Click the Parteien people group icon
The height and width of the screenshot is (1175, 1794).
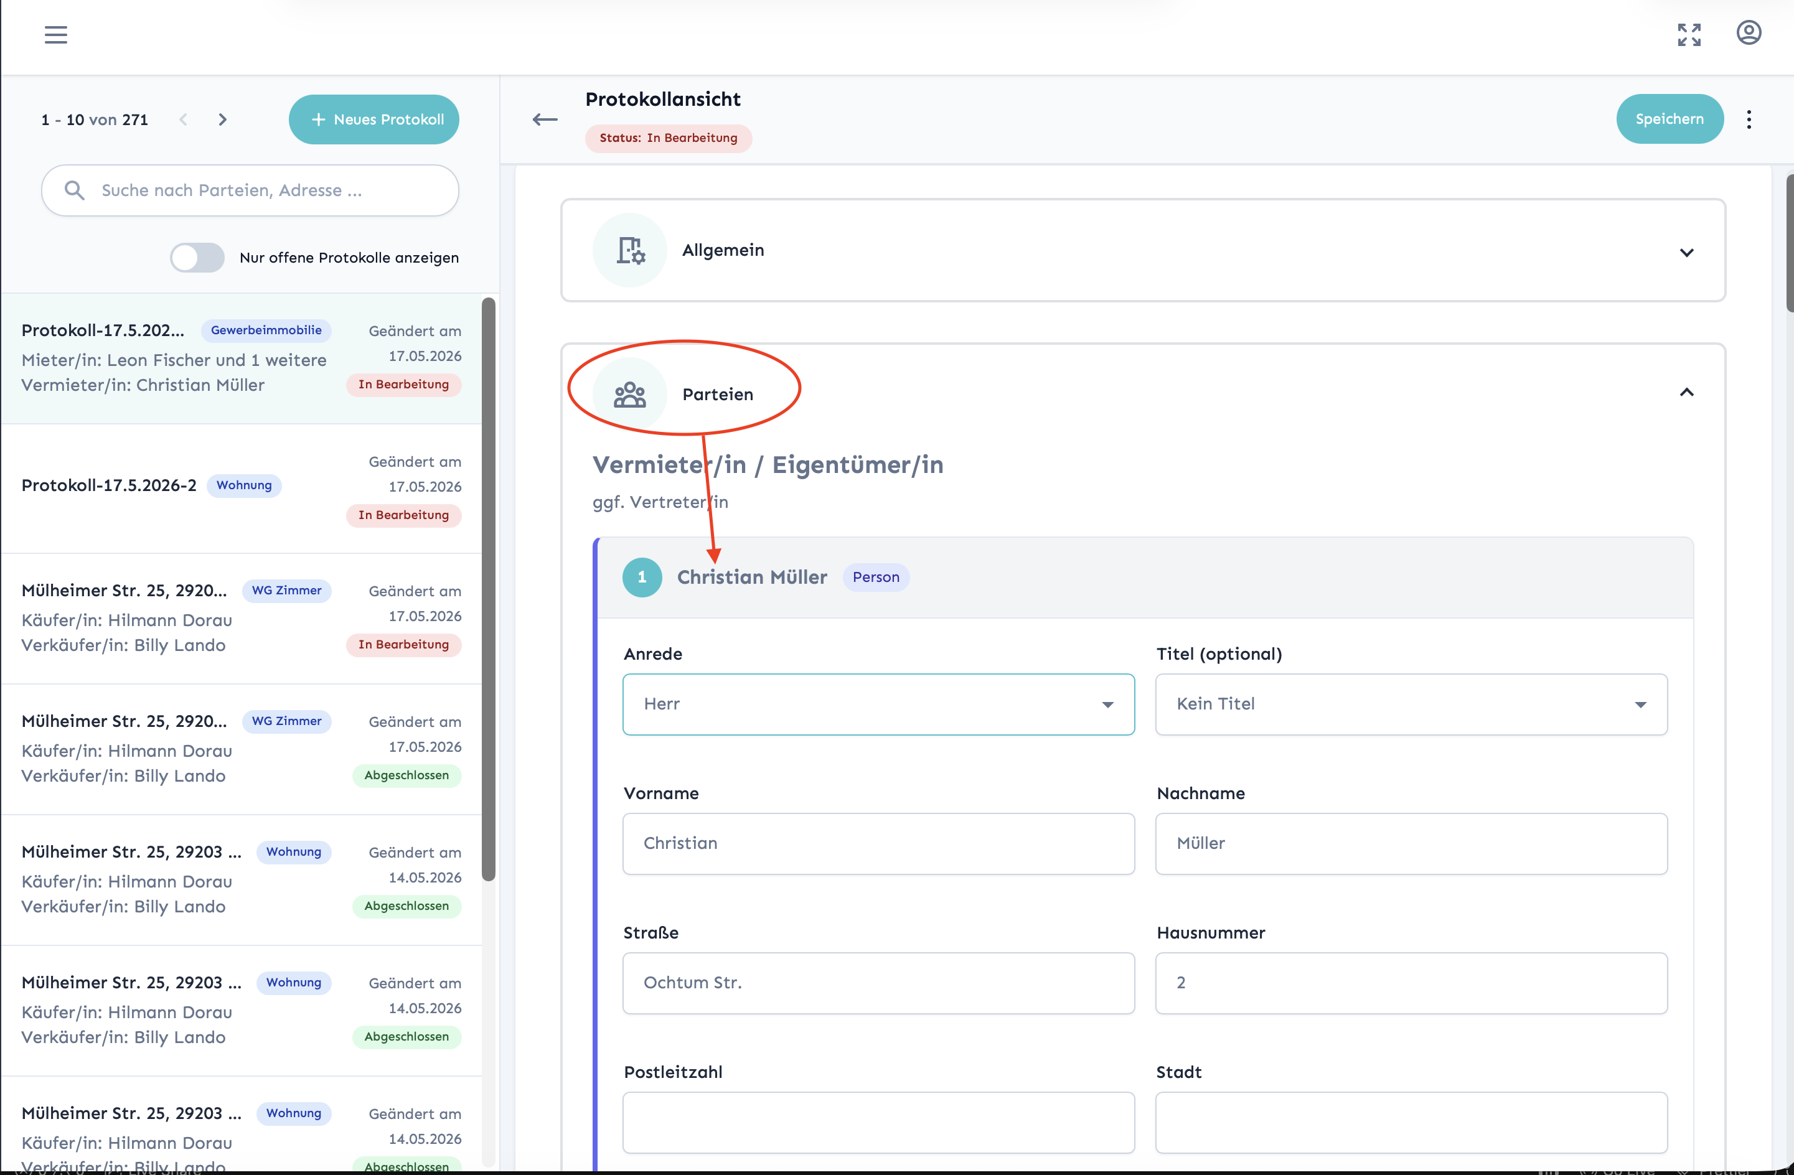click(630, 394)
